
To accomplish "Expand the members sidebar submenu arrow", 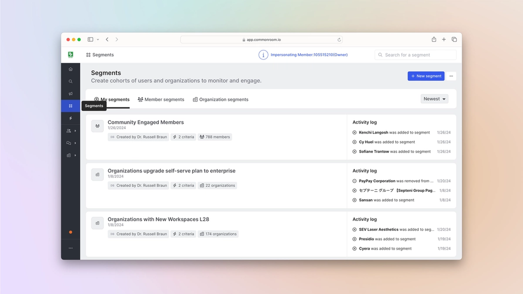I will [76, 131].
